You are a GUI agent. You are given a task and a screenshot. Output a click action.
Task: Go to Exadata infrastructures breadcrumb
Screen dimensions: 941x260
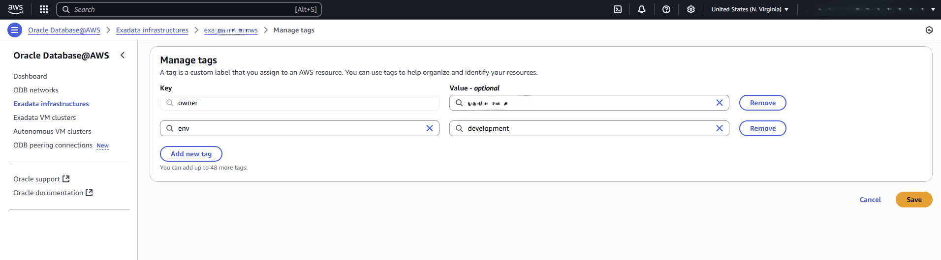coord(152,30)
